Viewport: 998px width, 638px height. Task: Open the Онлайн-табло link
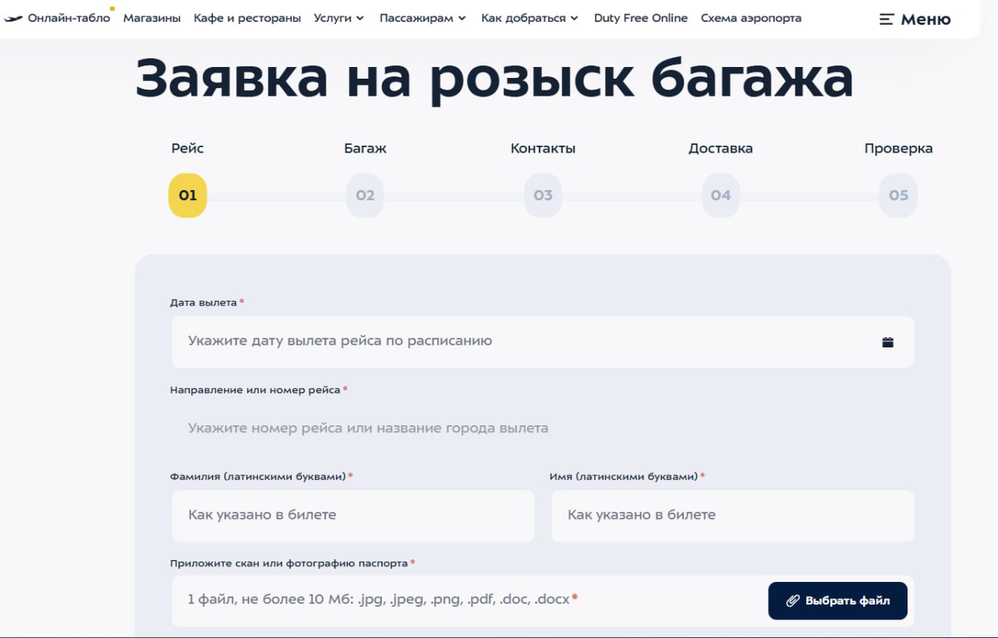tap(69, 18)
